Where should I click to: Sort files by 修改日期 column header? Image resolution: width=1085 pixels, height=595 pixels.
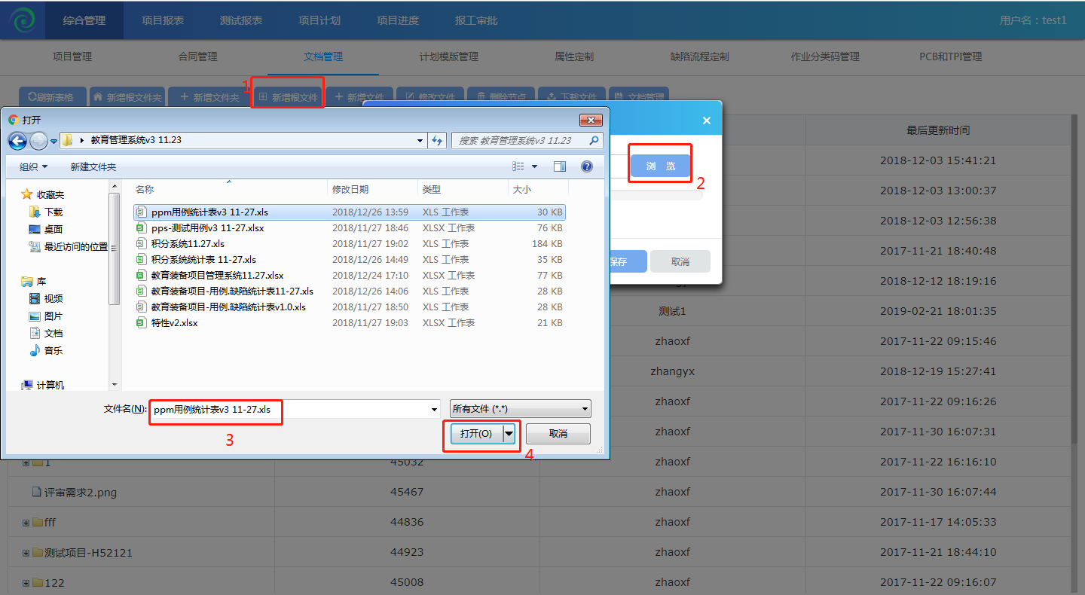click(x=350, y=190)
